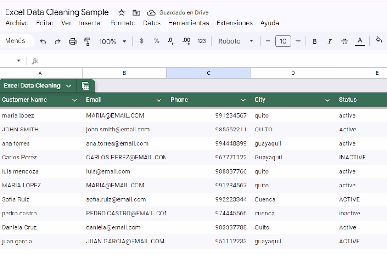Apply percent format
387x255 pixels.
(156, 41)
